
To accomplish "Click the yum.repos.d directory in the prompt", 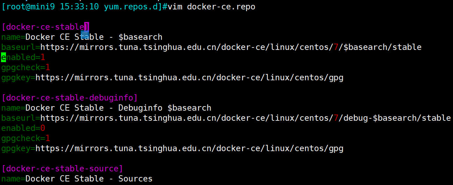I will [x=133, y=7].
